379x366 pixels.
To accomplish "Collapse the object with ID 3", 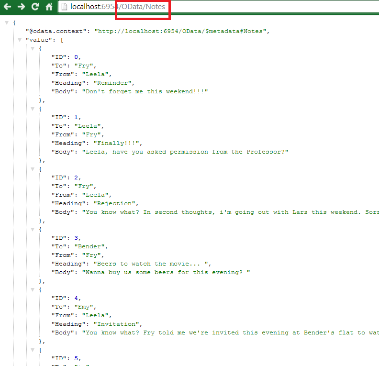I will (33, 230).
